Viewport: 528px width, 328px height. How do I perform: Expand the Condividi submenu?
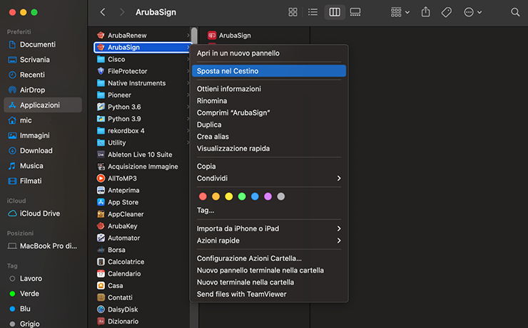point(268,178)
